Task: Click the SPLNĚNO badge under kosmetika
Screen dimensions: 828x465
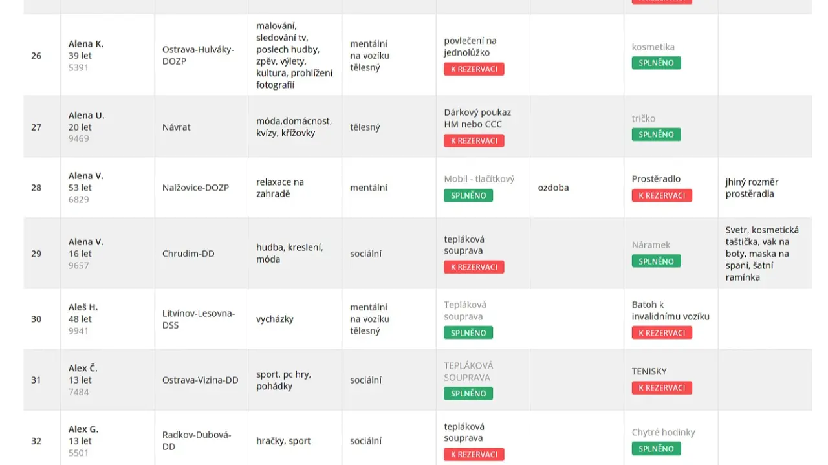Action: (656, 63)
